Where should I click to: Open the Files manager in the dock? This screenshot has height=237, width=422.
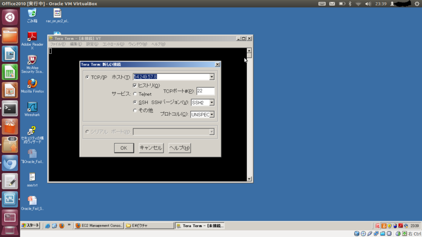[x=9, y=35]
